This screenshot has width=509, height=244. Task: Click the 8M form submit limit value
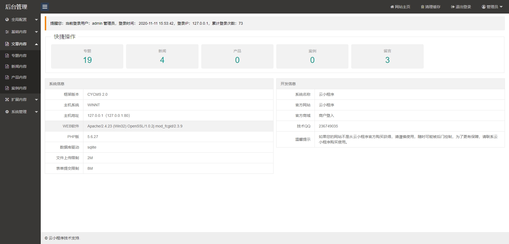[90, 168]
